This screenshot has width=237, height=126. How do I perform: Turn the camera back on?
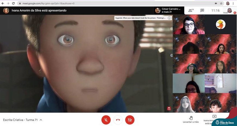pyautogui.click(x=130, y=120)
